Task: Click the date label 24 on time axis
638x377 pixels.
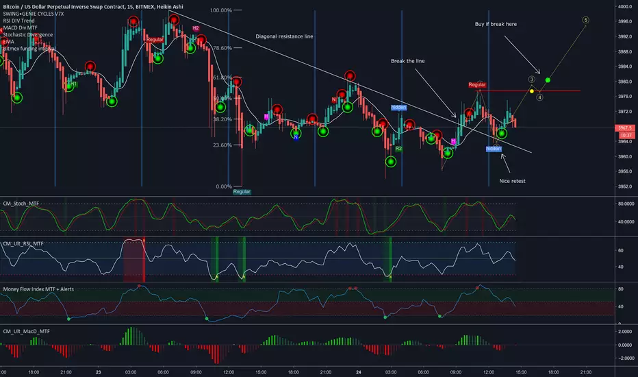Action: click(x=359, y=372)
